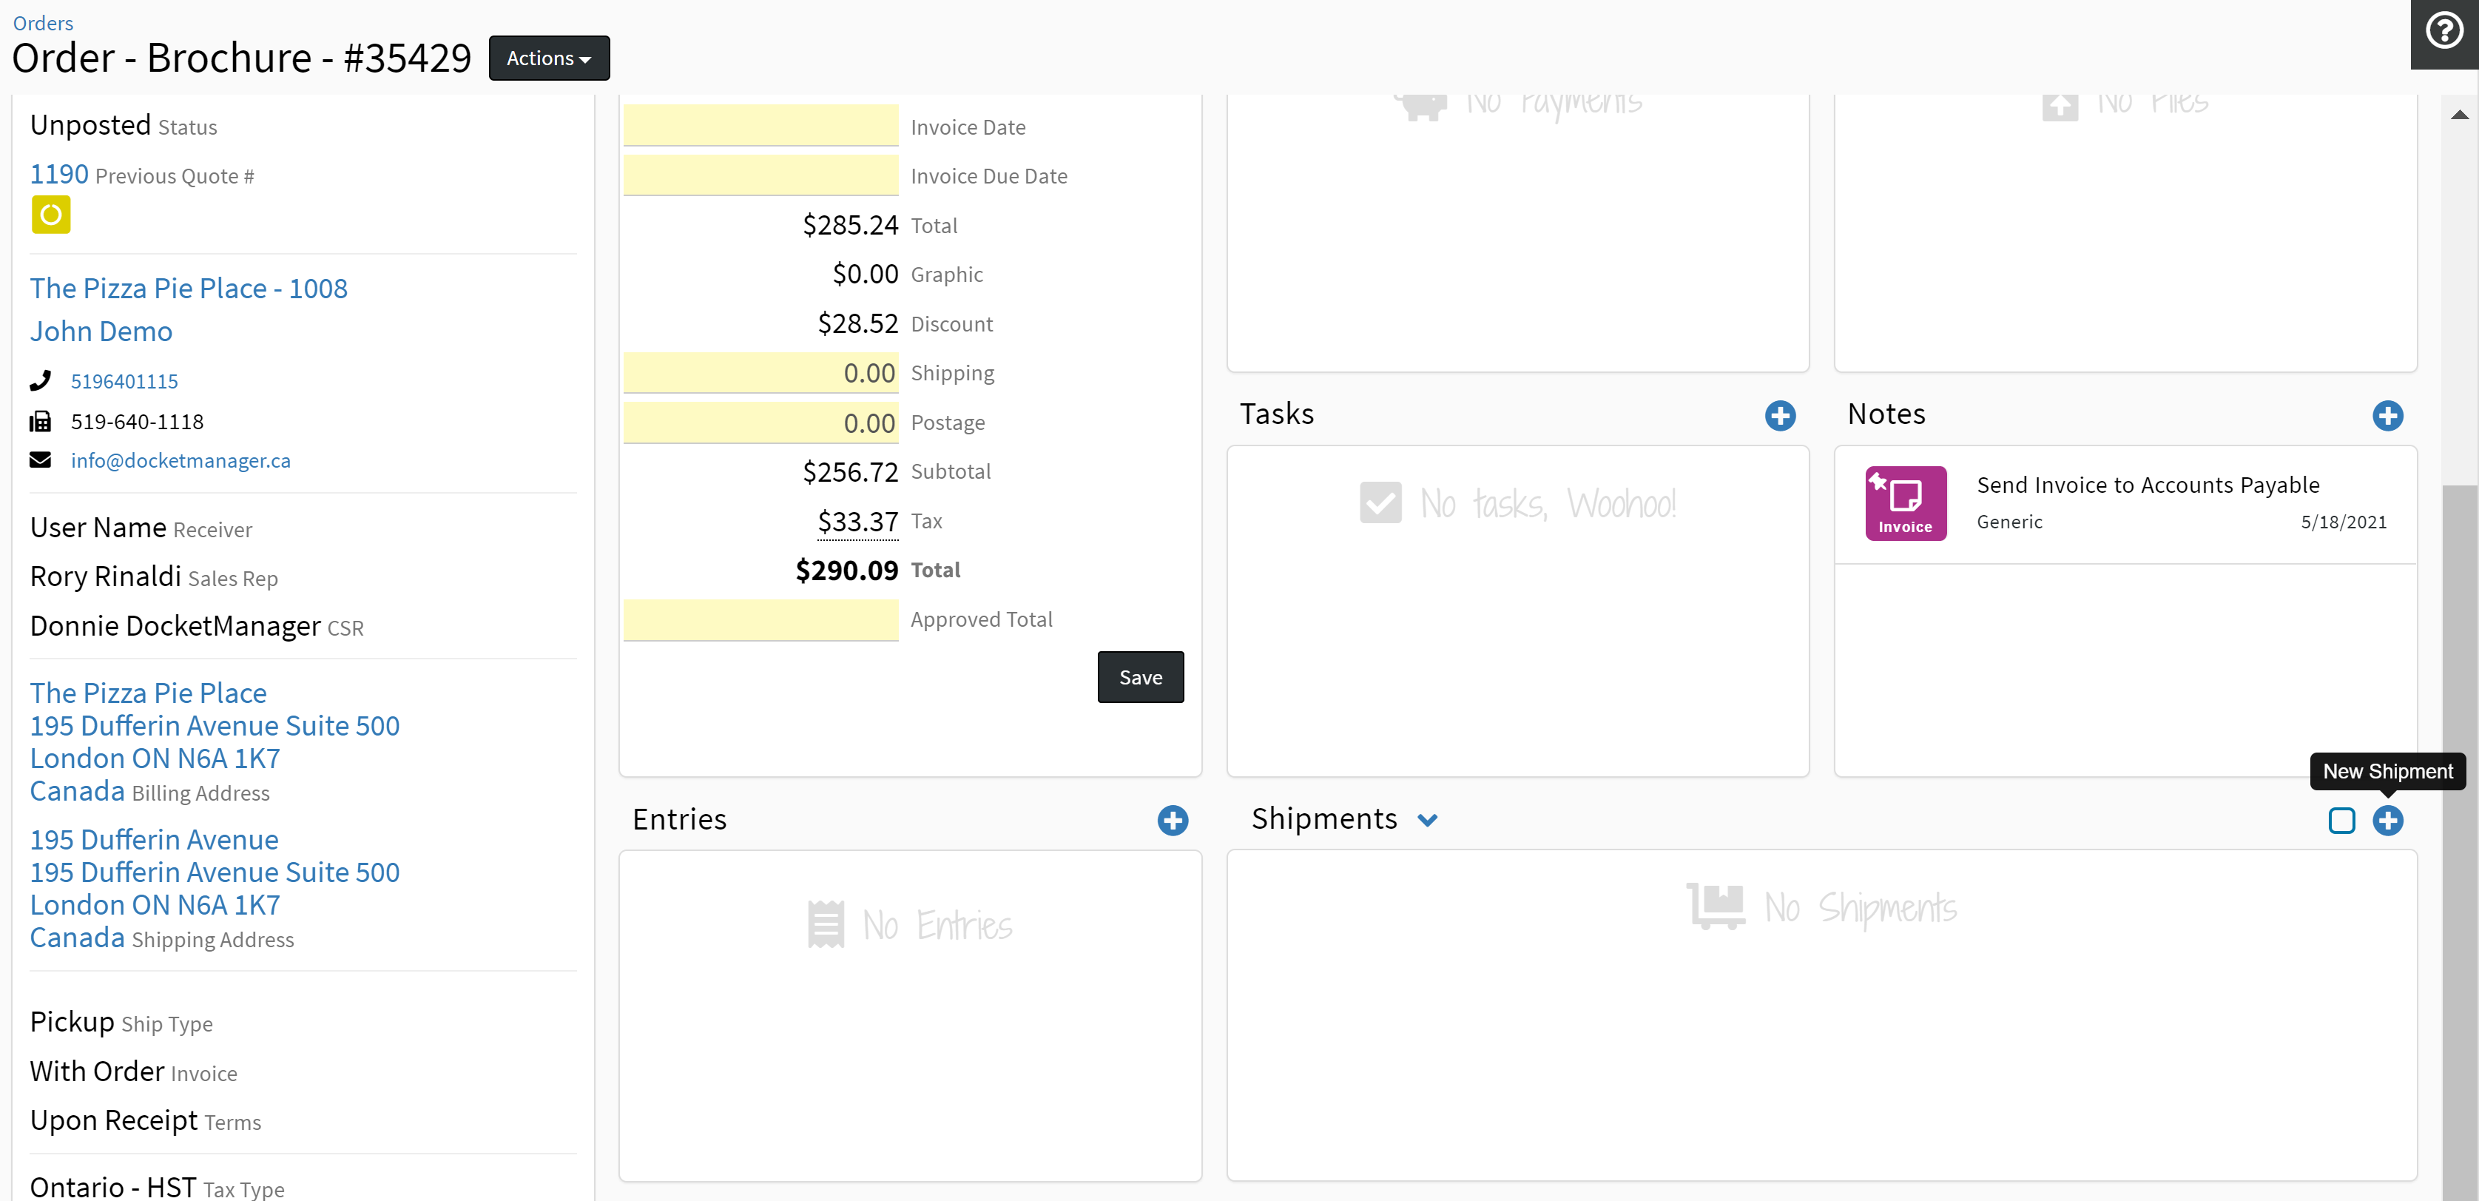Click the Approved Total input field
2479x1201 pixels.
760,620
